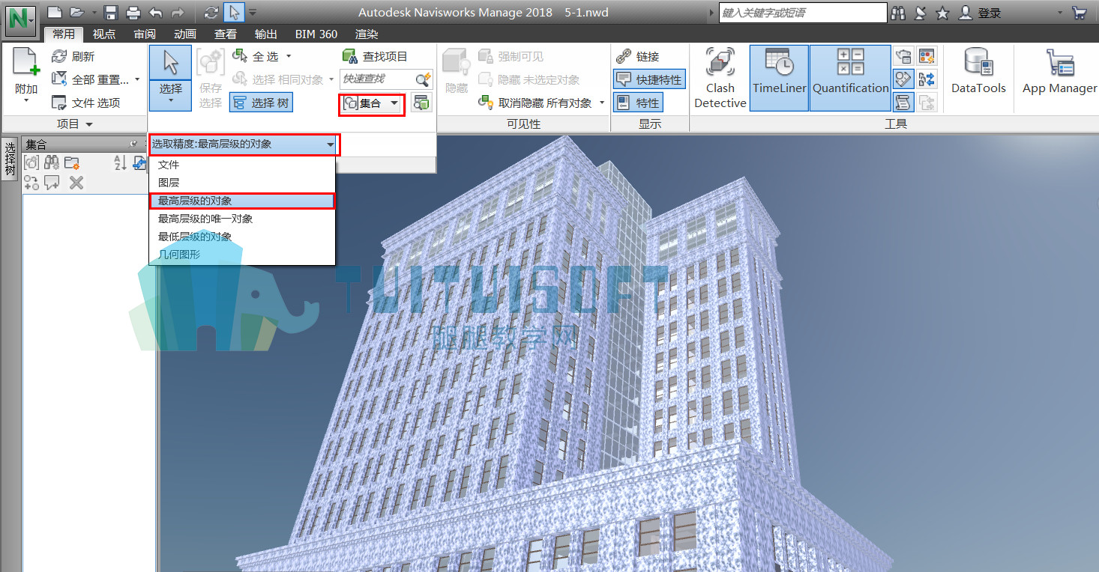Switch to the 审阅 ribbon tab

145,34
